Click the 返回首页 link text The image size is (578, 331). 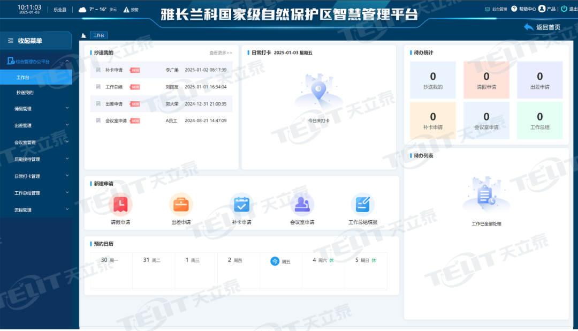548,27
